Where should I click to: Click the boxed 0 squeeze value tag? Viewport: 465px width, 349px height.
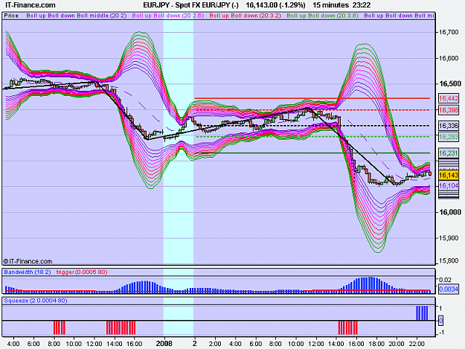(x=441, y=320)
